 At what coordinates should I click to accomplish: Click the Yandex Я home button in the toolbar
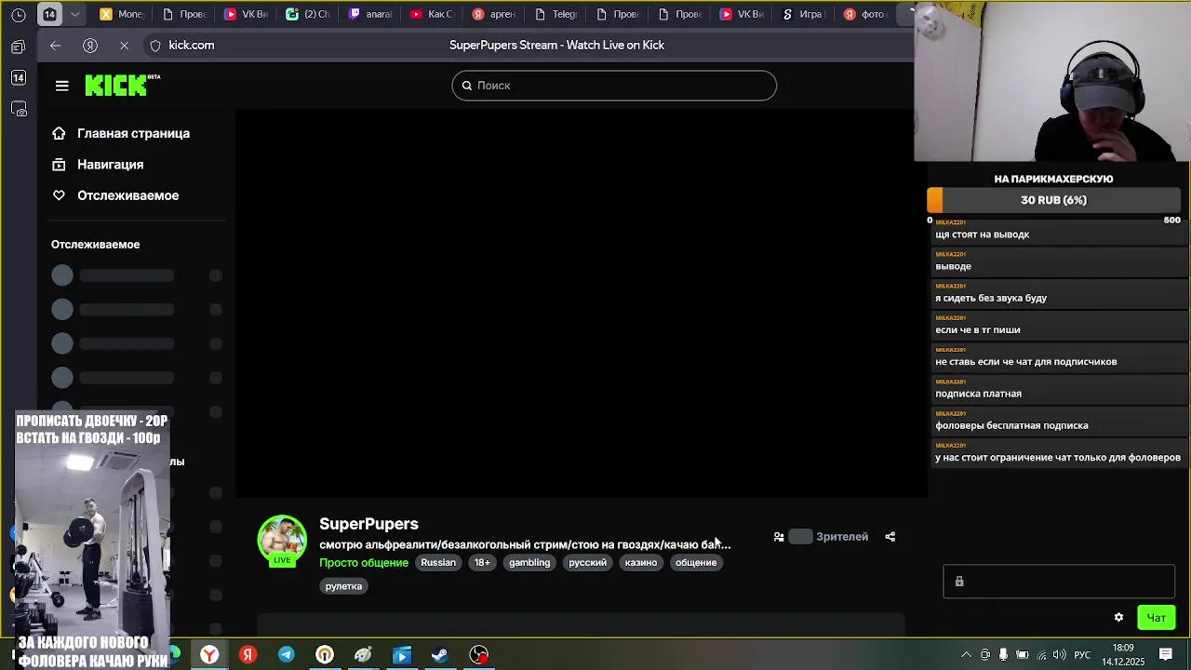(90, 45)
